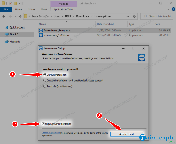Expand the arrow after Users breadcrumb
The height and width of the screenshot is (144, 176).
coord(62,17)
